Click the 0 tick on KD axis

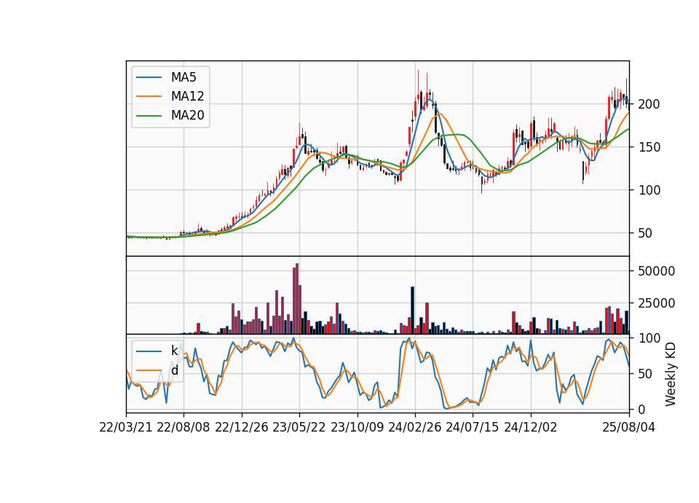coord(641,409)
